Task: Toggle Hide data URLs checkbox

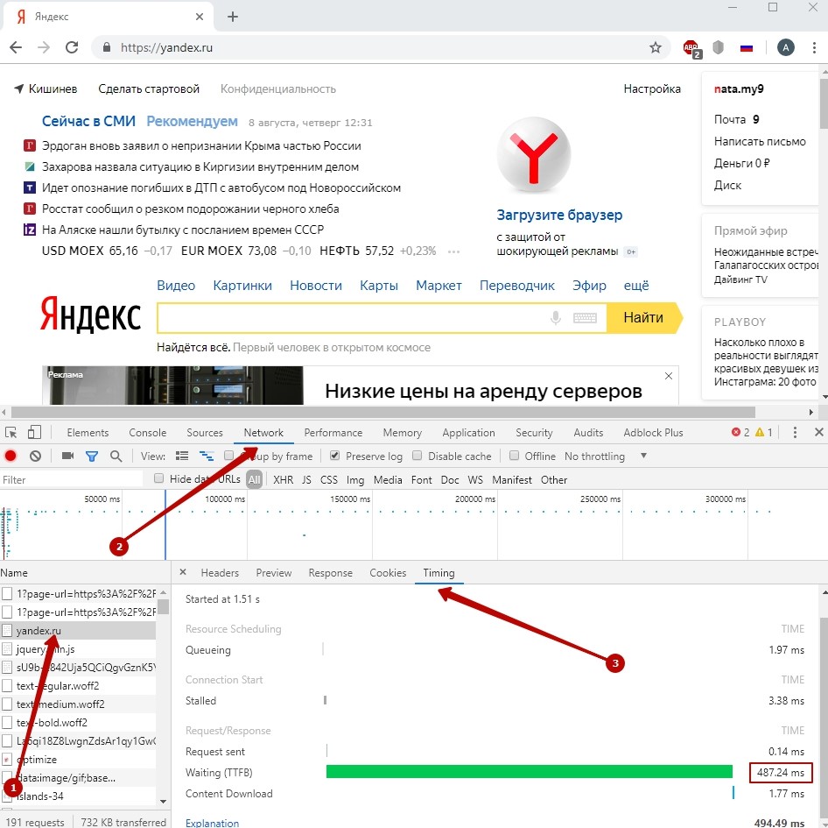Action: click(158, 478)
